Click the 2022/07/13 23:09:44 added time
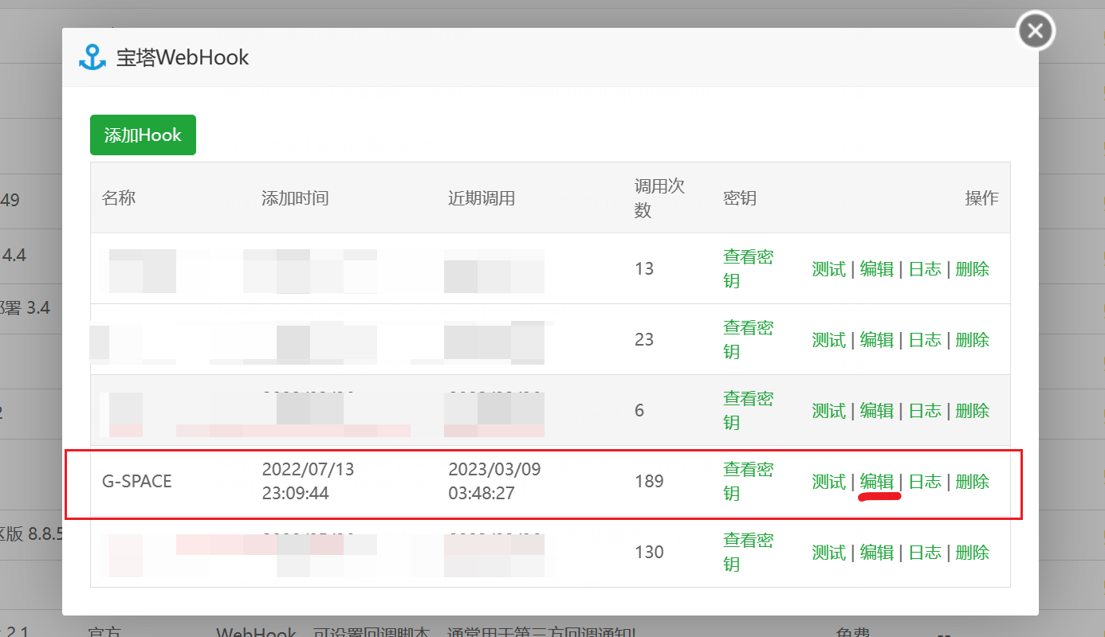The image size is (1105, 637). pyautogui.click(x=308, y=482)
